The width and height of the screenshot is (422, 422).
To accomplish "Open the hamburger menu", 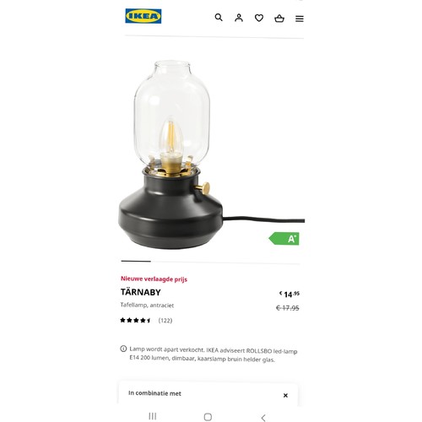I will [x=300, y=19].
